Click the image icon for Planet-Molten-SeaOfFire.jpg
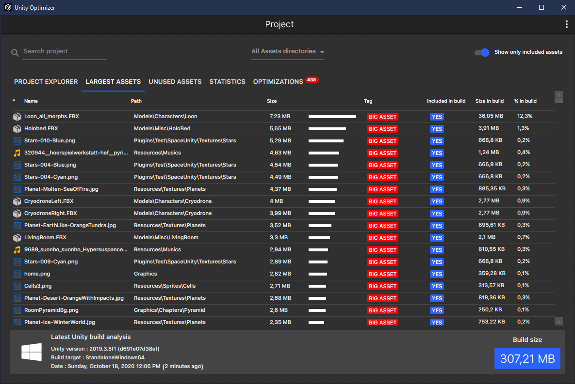The image size is (575, 384). coord(17,189)
